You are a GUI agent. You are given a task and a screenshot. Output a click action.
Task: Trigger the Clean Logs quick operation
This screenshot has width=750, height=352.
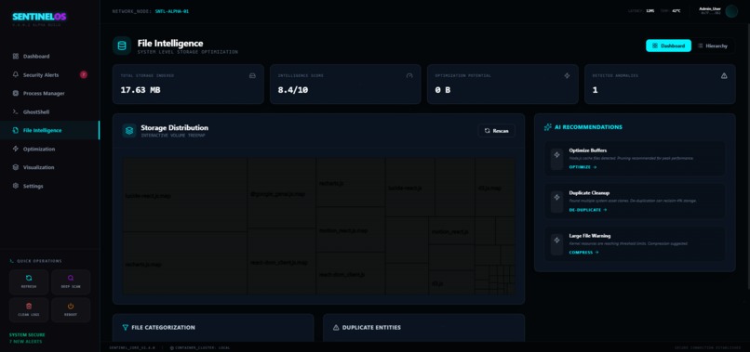pos(29,310)
